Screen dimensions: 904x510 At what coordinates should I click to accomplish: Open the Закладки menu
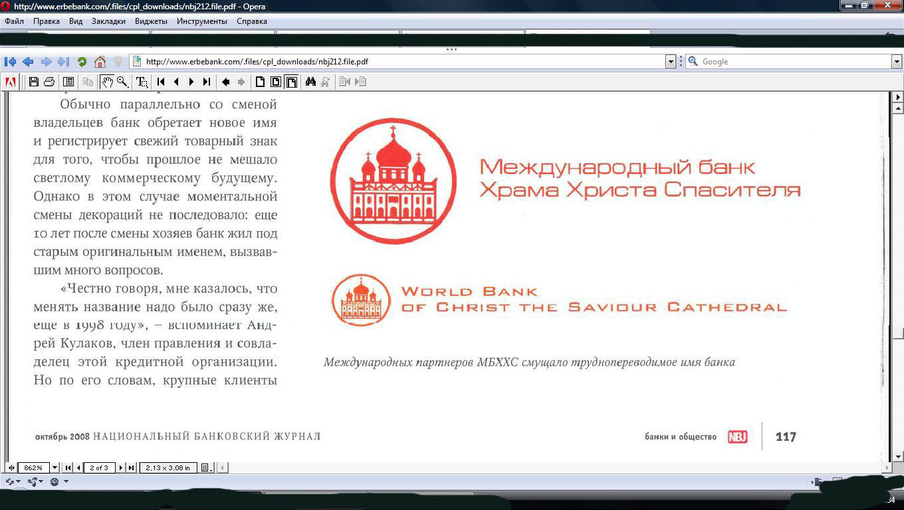[x=108, y=21]
